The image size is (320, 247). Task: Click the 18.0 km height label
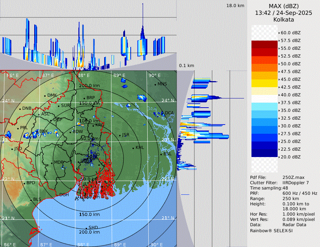point(235,6)
